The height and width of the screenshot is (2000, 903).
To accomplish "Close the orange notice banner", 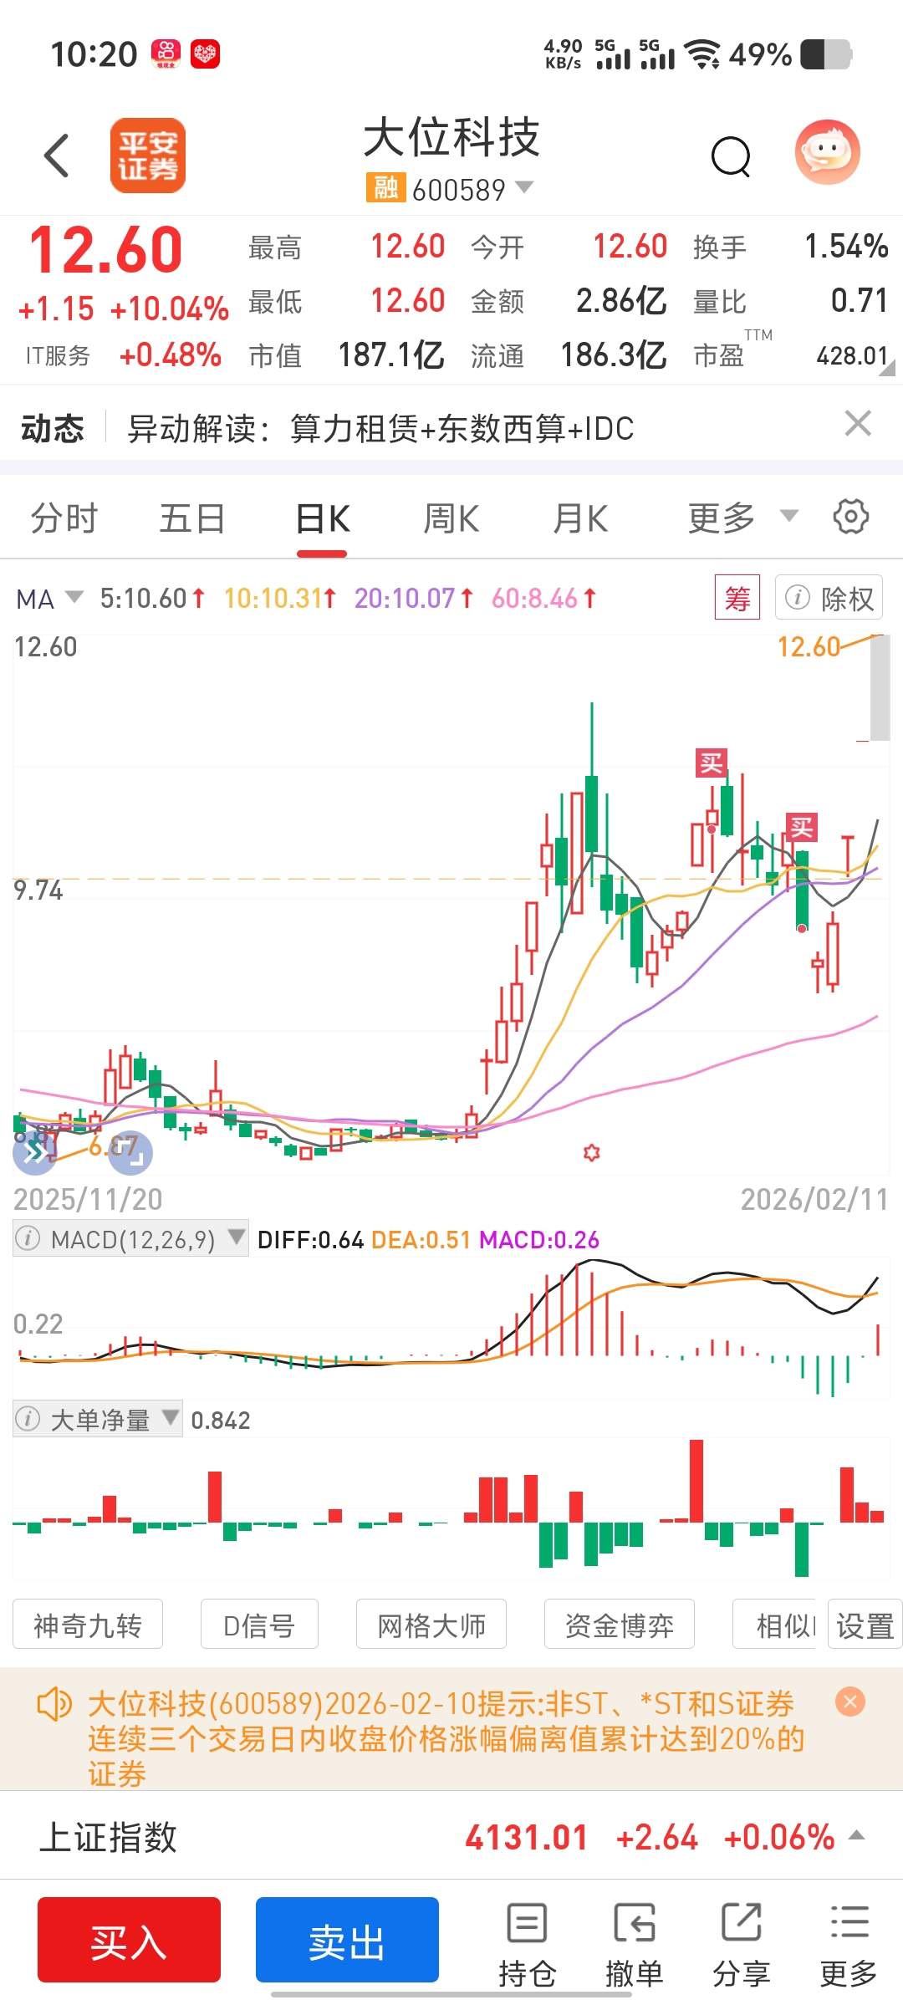I will pos(850,1702).
